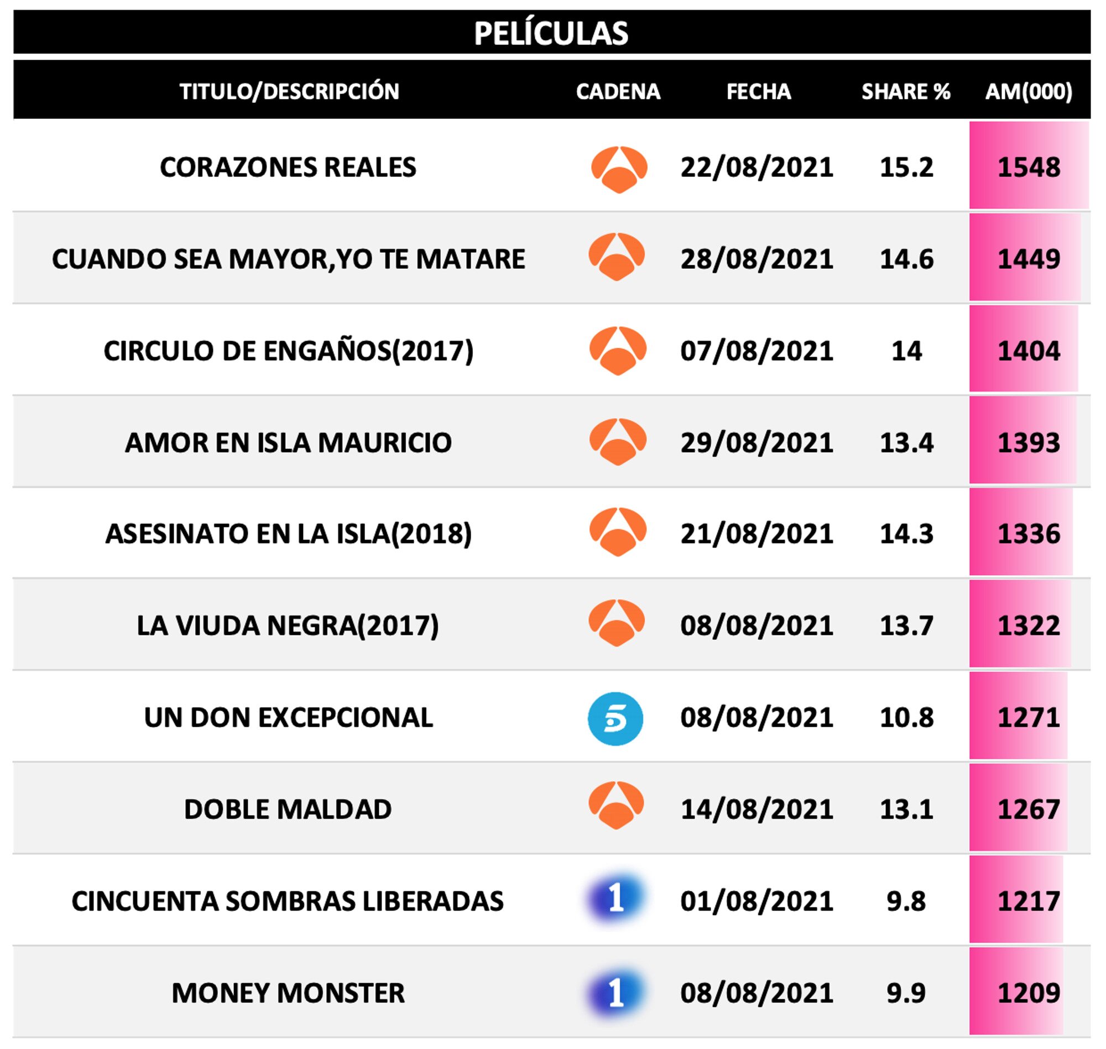Click the La 1 logo beside Cincuenta Sombras Liberadas
This screenshot has height=1049, width=1106.
click(x=615, y=900)
